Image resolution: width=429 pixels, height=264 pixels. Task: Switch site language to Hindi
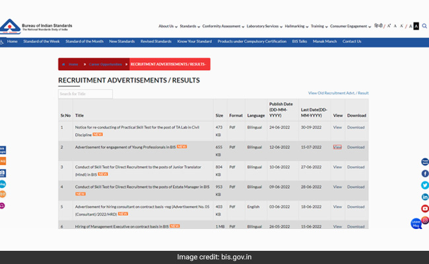378,26
